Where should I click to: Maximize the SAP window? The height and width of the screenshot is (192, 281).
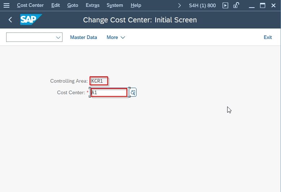click(263, 5)
